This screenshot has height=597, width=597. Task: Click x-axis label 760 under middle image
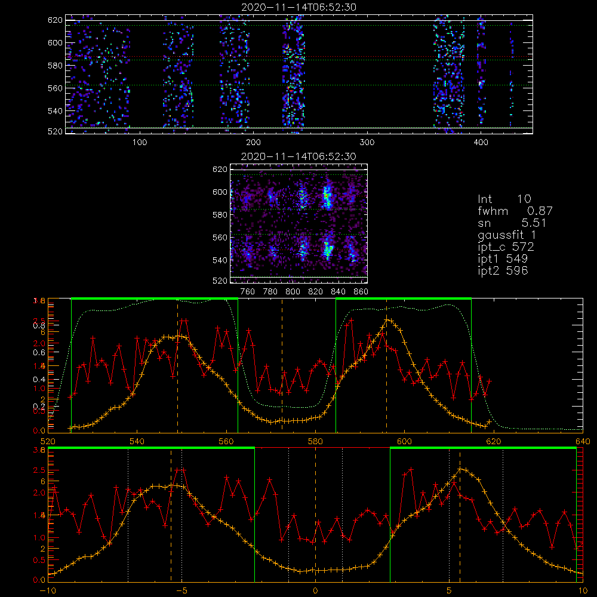248,292
